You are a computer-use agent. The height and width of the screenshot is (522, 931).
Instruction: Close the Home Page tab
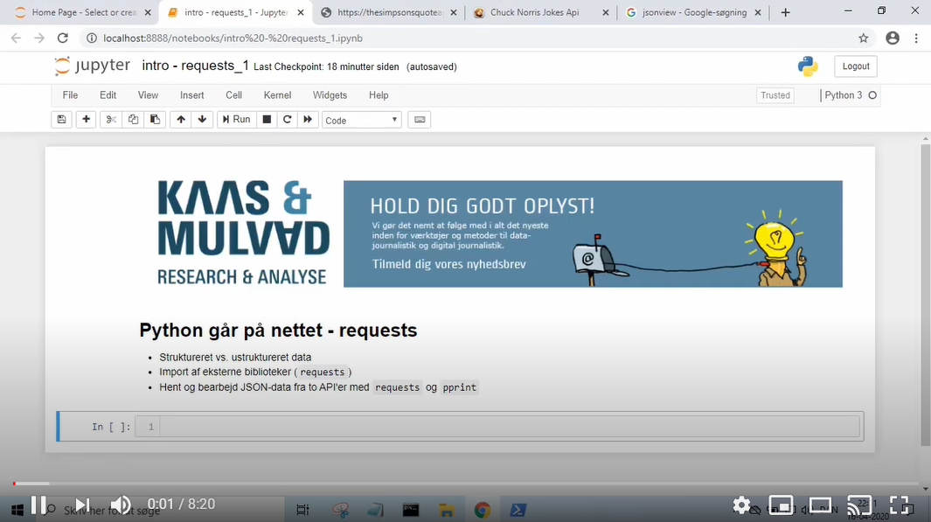147,12
